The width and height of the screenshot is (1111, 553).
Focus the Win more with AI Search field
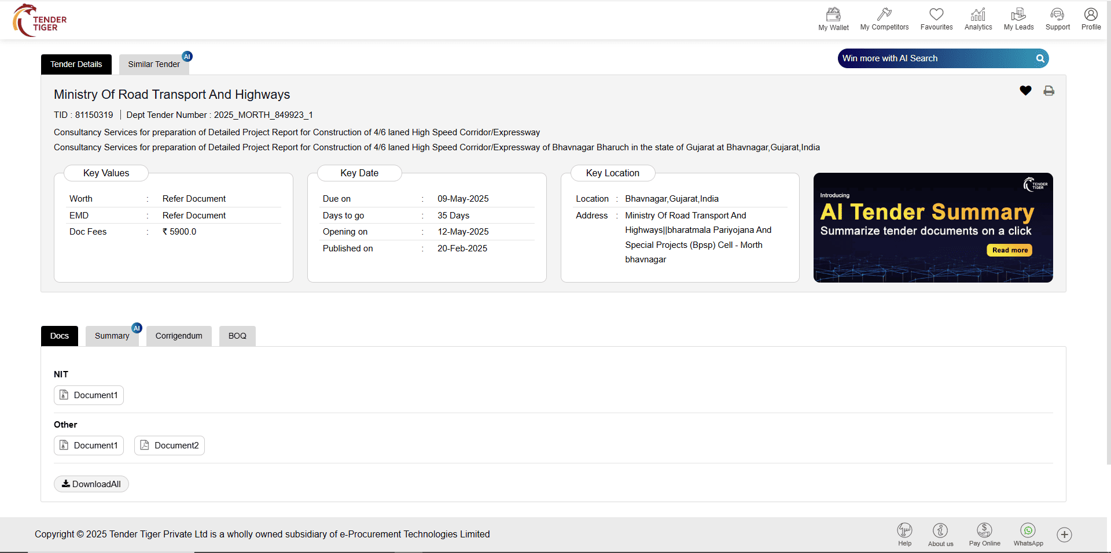(935, 58)
